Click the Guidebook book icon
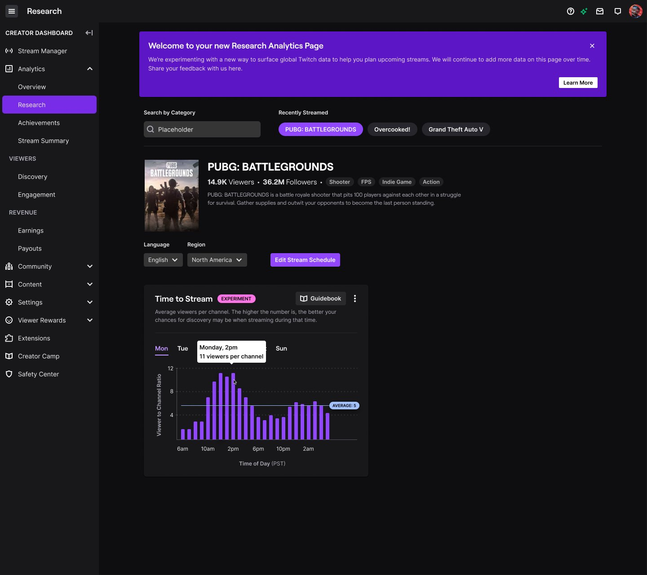Viewport: 647px width, 575px height. click(304, 298)
